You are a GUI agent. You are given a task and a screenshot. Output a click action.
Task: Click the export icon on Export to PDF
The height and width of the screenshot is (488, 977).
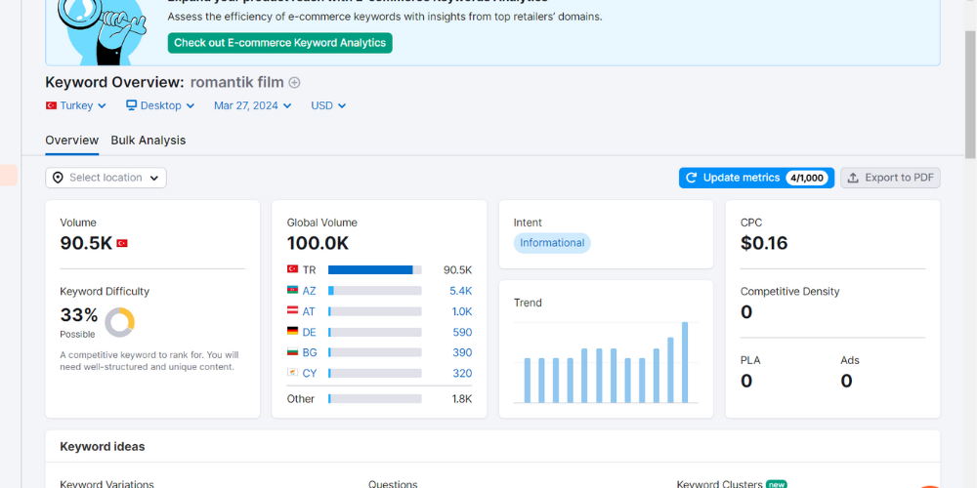(853, 178)
